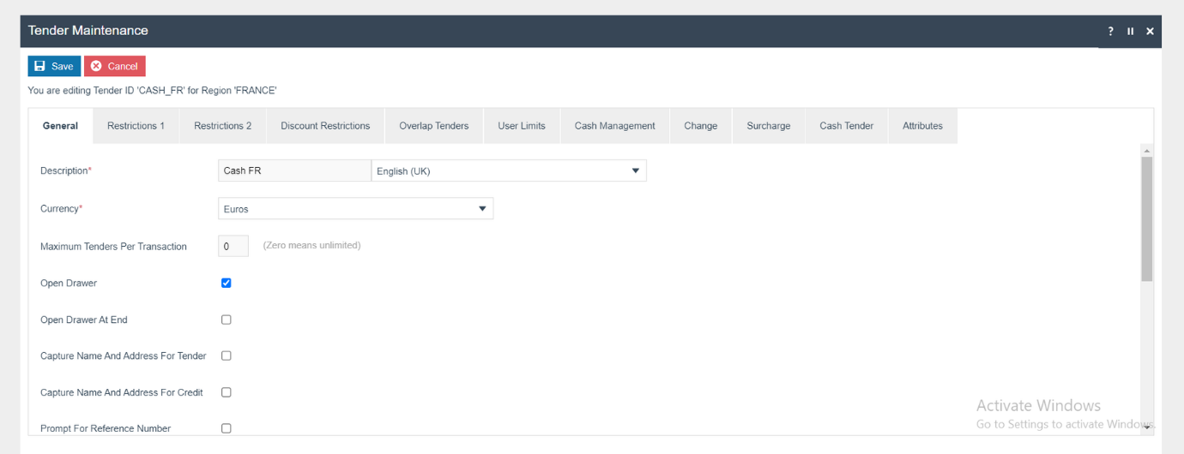Click the red Cancel button
Screen dimensions: 1184x454
tap(114, 66)
